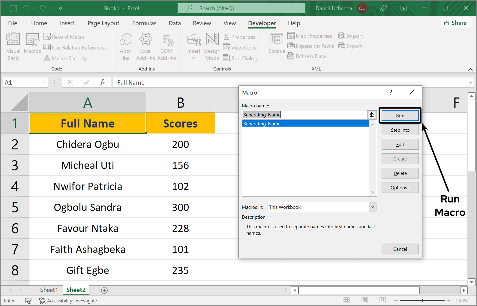Open the Visual Basic editor

[13, 46]
